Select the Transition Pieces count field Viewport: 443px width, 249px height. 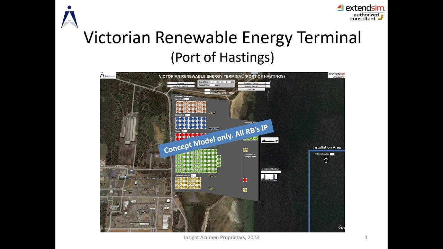pos(193,175)
